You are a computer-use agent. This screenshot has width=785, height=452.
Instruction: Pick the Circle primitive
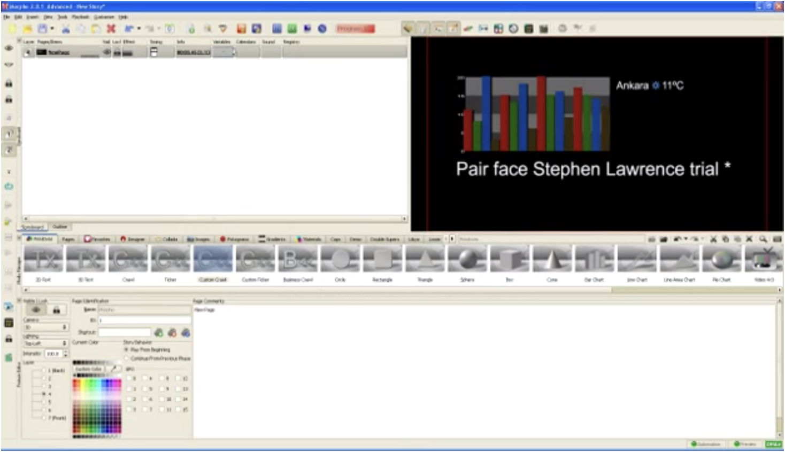tap(340, 264)
